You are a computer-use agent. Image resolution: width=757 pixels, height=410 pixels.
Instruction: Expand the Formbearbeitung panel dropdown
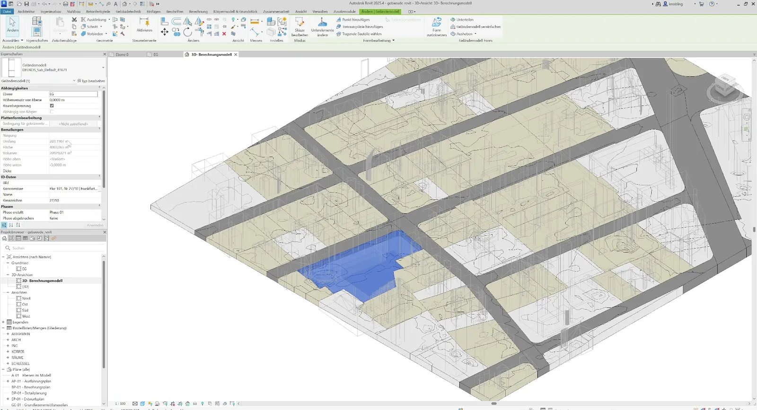[393, 41]
